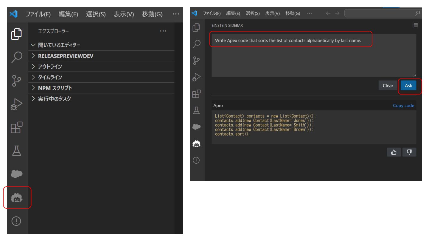Click the エクスプローラー panel title

53,31
